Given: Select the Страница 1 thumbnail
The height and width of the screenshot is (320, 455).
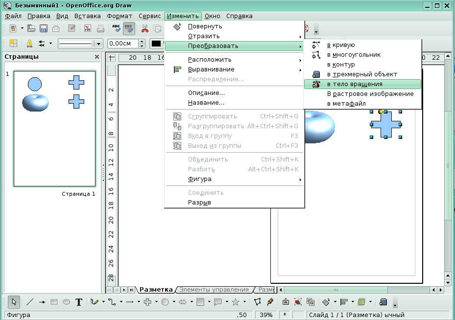Looking at the screenshot, I should (x=54, y=129).
